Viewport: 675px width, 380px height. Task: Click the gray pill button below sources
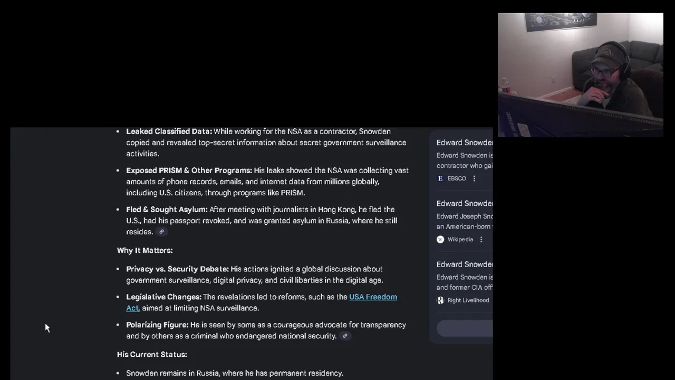tap(465, 328)
